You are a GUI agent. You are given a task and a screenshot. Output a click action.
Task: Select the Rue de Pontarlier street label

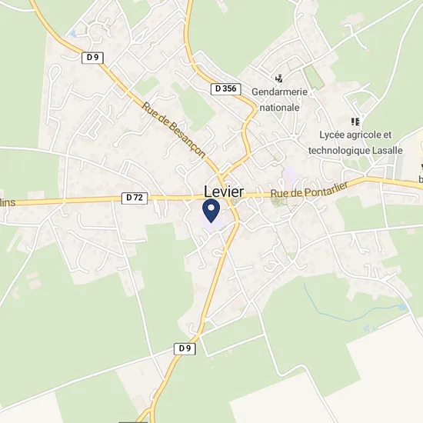pos(309,190)
